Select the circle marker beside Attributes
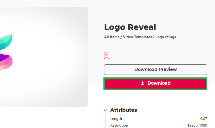The height and width of the screenshot is (128, 215). [x=105, y=110]
